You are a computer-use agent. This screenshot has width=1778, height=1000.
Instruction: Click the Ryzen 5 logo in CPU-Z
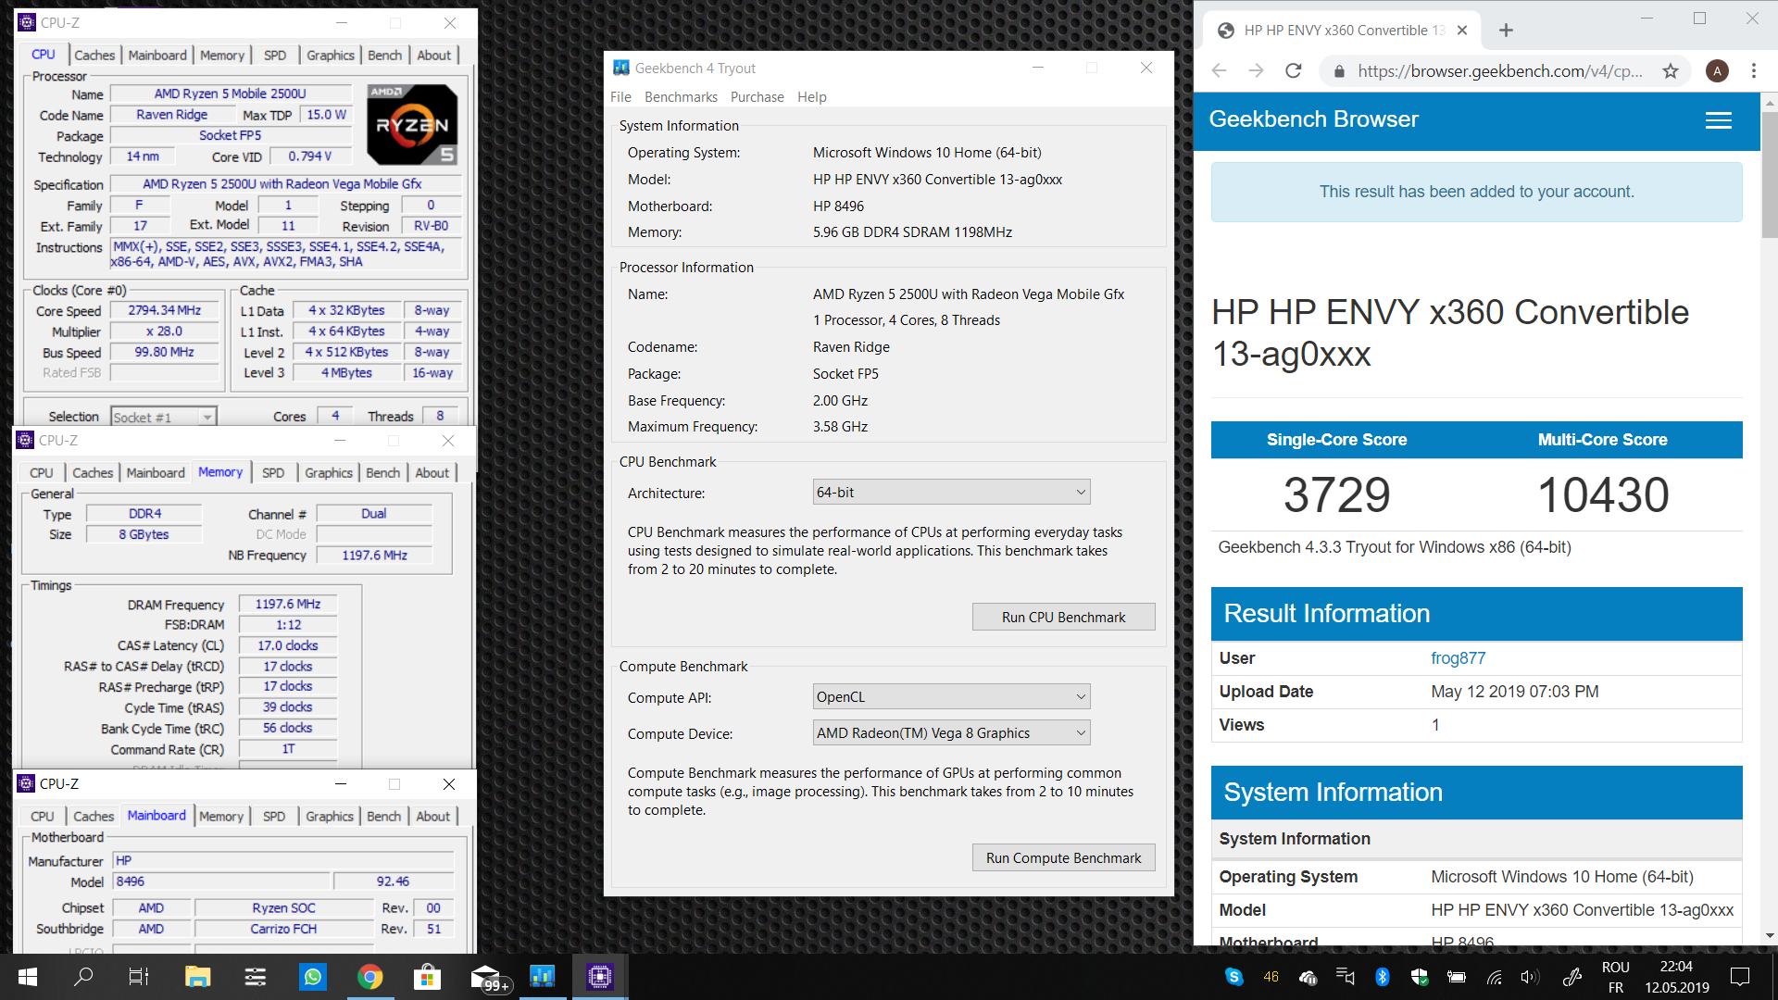[x=412, y=124]
